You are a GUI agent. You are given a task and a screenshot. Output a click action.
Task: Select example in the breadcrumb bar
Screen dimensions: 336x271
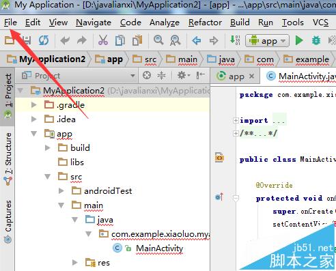click(306, 59)
